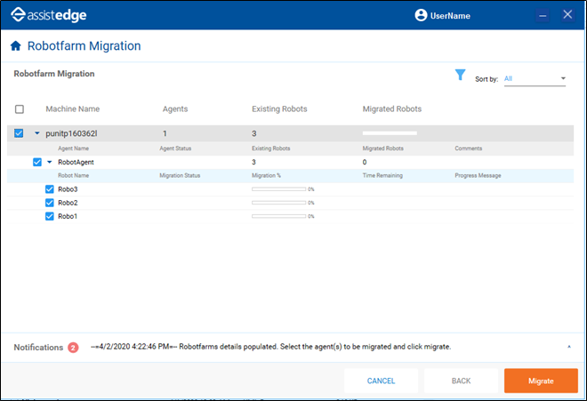Expand the Notifications panel arrow
The width and height of the screenshot is (587, 401).
[x=568, y=346]
